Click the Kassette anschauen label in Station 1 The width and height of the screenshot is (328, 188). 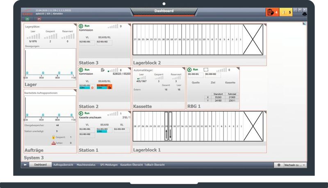pos(90,118)
